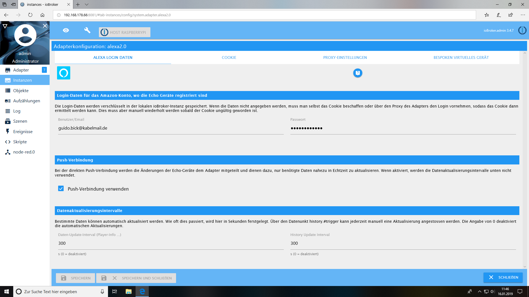Refresh the page in browser
529x297 pixels.
pyautogui.click(x=30, y=15)
